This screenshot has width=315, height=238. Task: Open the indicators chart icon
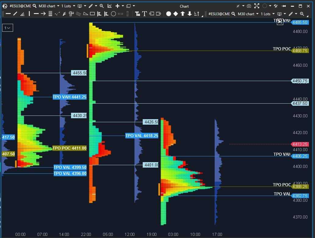(x=110, y=6)
